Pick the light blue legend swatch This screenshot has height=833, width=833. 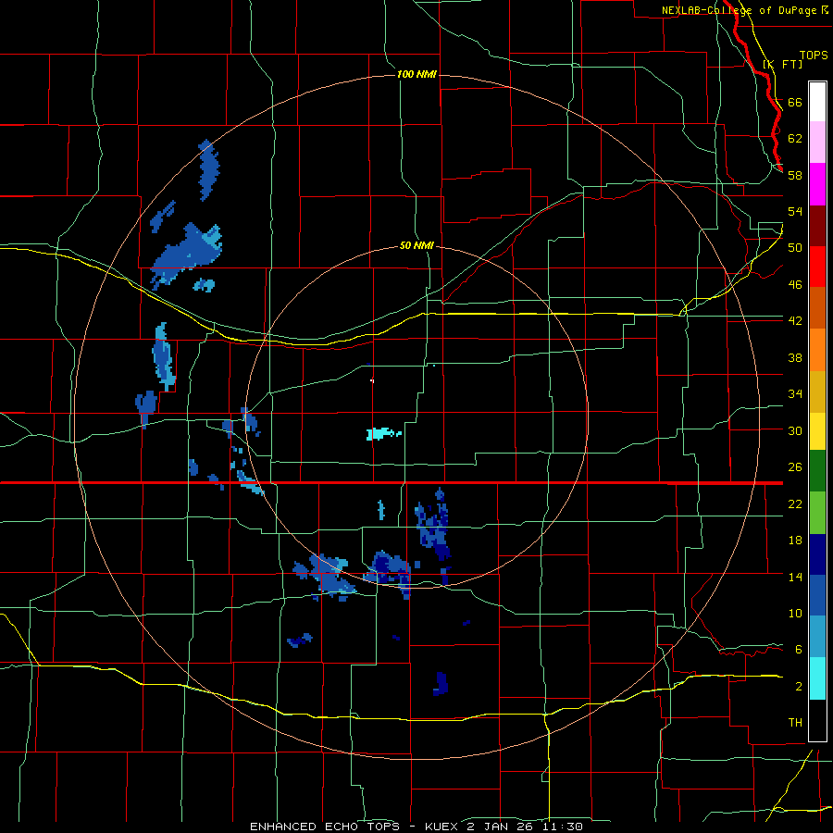[817, 637]
